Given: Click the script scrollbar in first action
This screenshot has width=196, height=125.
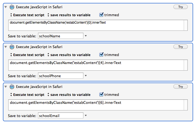Looking at the screenshot, I should click(186, 25).
